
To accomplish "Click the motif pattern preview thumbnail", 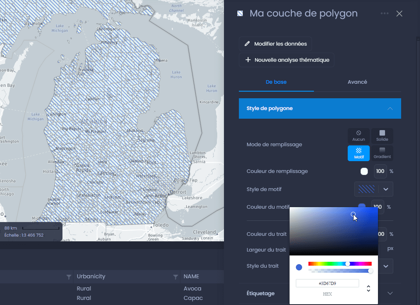I will 366,189.
